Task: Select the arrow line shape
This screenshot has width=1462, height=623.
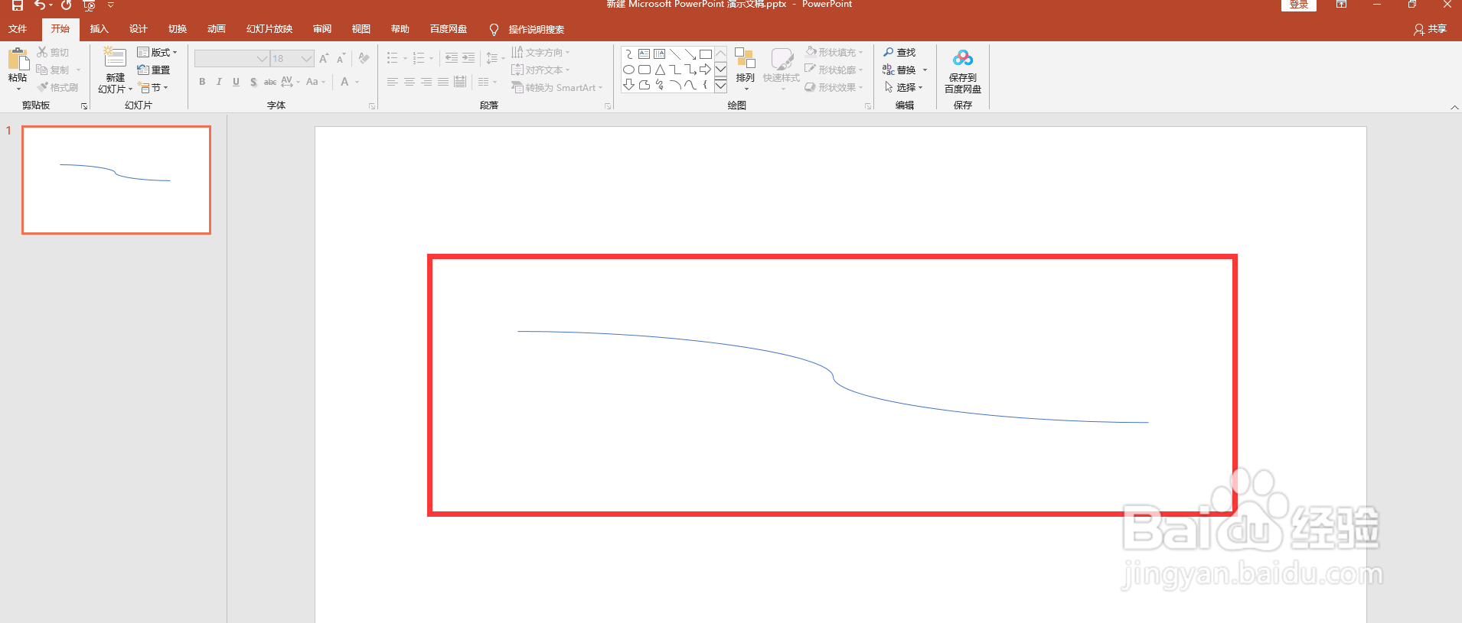Action: coord(690,54)
